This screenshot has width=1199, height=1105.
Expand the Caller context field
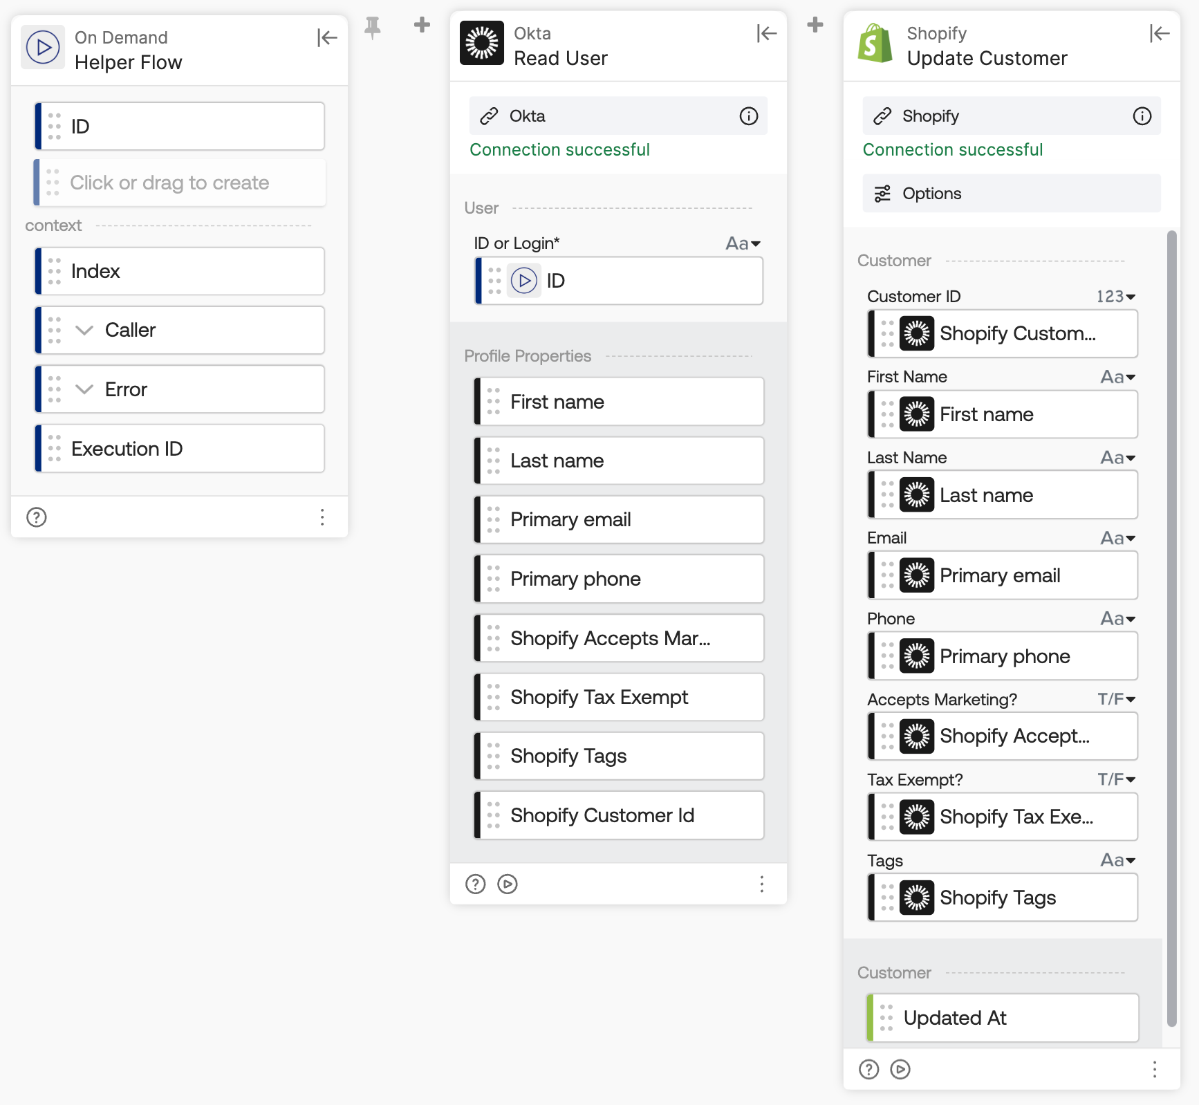tap(84, 331)
